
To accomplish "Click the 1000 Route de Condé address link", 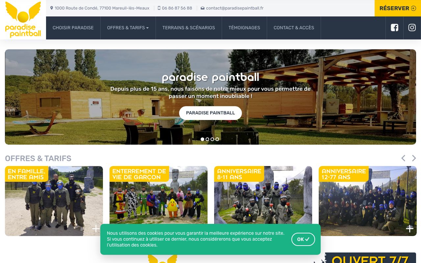I will [102, 8].
